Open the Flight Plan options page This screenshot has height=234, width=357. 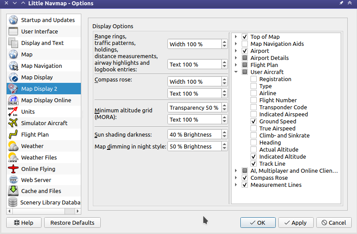coord(44,134)
